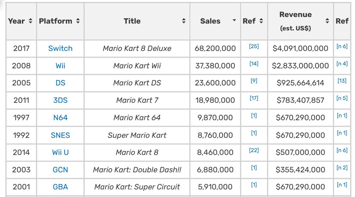Open citation [13] for Mario Kart DS revenue
Image resolution: width=355 pixels, height=197 pixels.
coord(342,81)
